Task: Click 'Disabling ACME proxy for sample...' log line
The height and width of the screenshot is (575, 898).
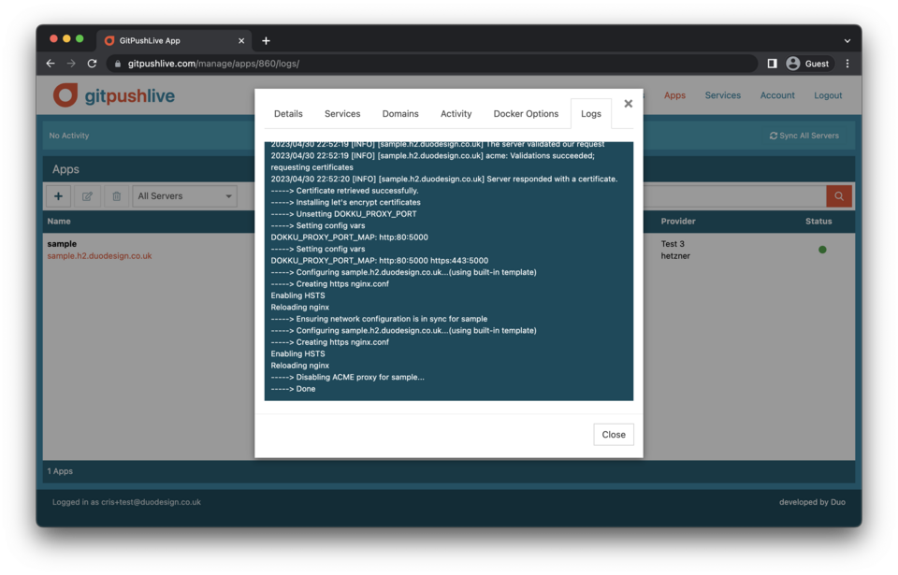Action: click(348, 378)
